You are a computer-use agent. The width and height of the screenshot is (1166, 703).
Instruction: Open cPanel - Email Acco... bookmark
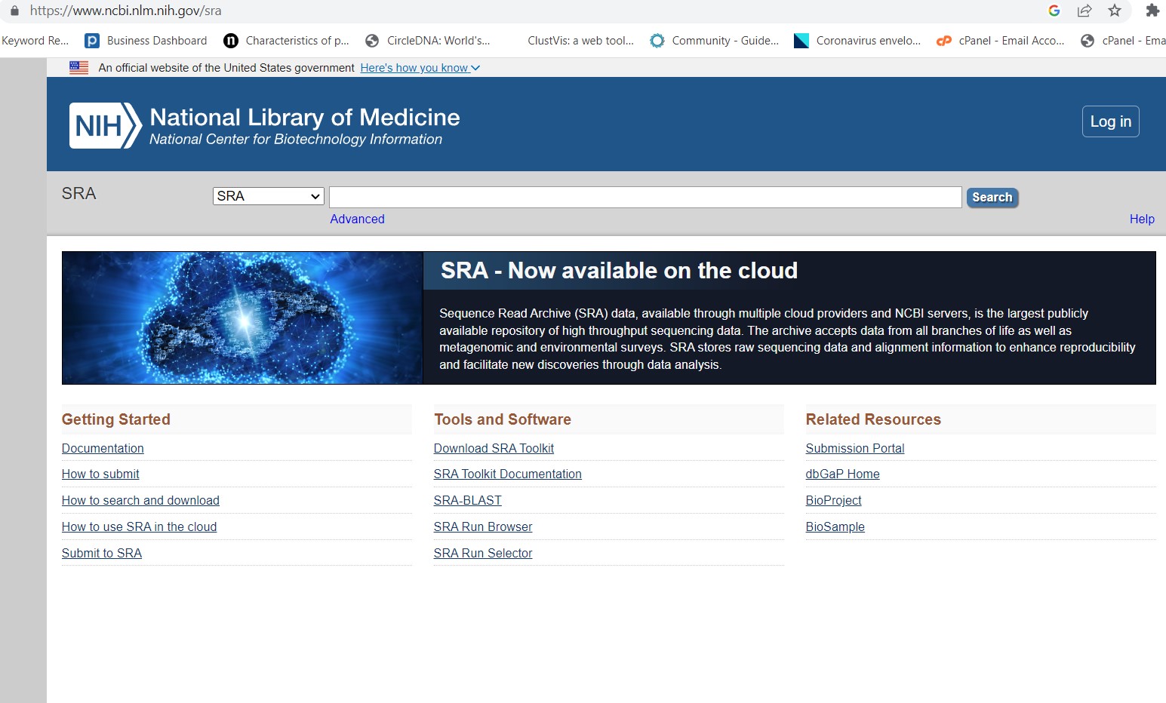(1001, 41)
